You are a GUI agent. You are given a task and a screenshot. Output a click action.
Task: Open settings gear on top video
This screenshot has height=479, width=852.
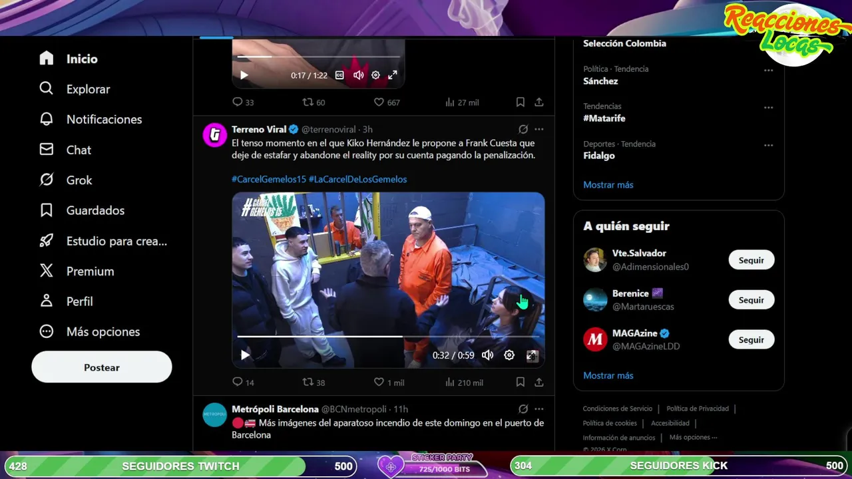(x=375, y=75)
